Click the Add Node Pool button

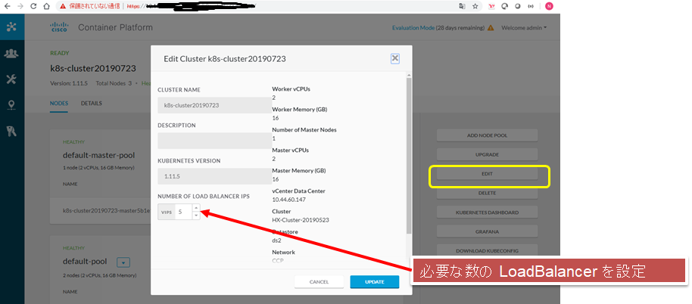[x=488, y=135]
